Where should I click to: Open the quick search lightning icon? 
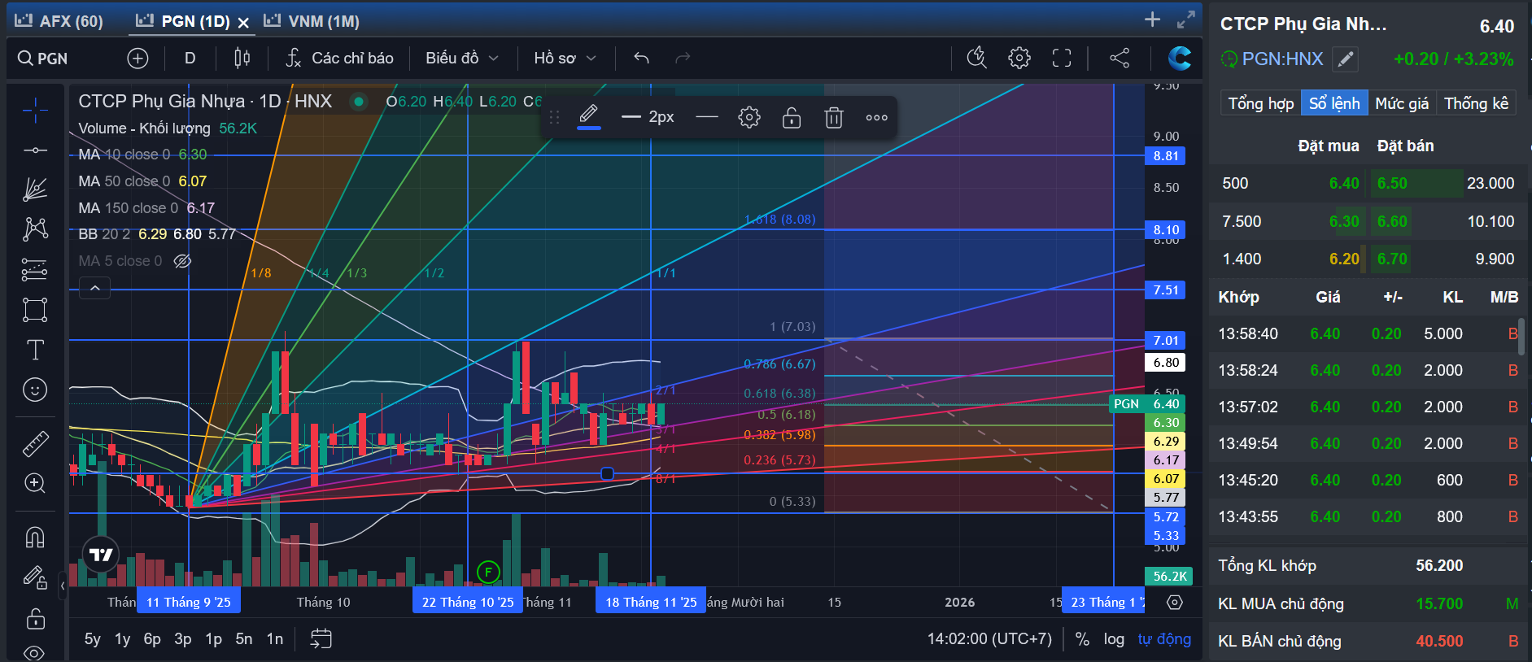pos(976,58)
